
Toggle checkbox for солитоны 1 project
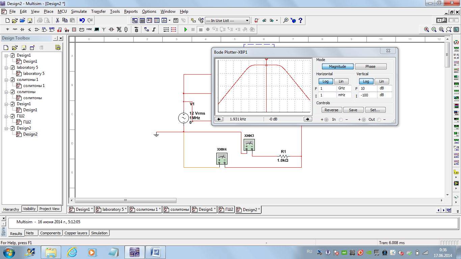click(13, 80)
